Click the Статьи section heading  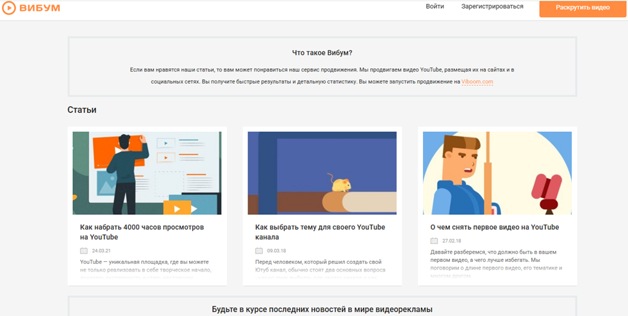pos(82,110)
